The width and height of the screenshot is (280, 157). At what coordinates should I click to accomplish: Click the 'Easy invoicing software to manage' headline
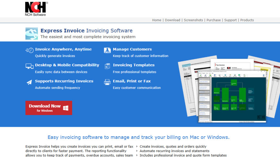coord(138,137)
